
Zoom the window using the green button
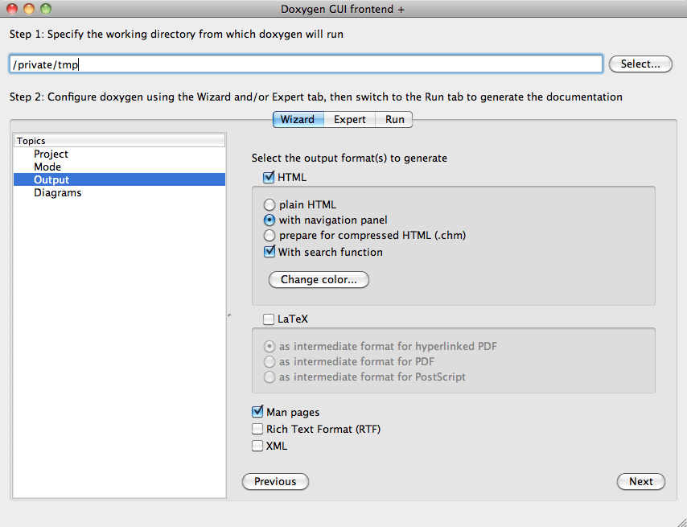46,8
